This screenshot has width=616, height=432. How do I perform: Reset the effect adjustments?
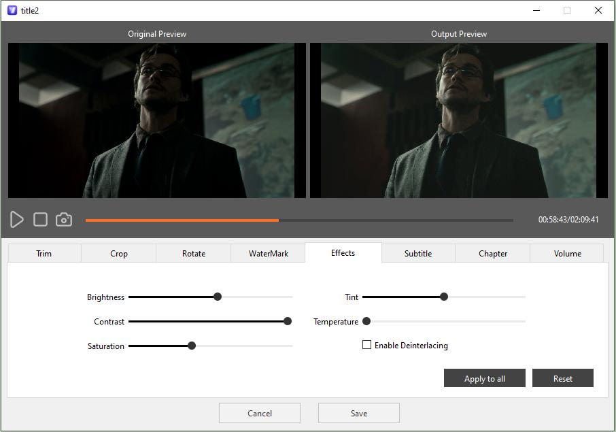[562, 378]
